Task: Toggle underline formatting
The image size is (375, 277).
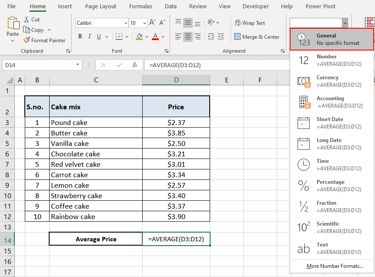Action: pos(98,36)
